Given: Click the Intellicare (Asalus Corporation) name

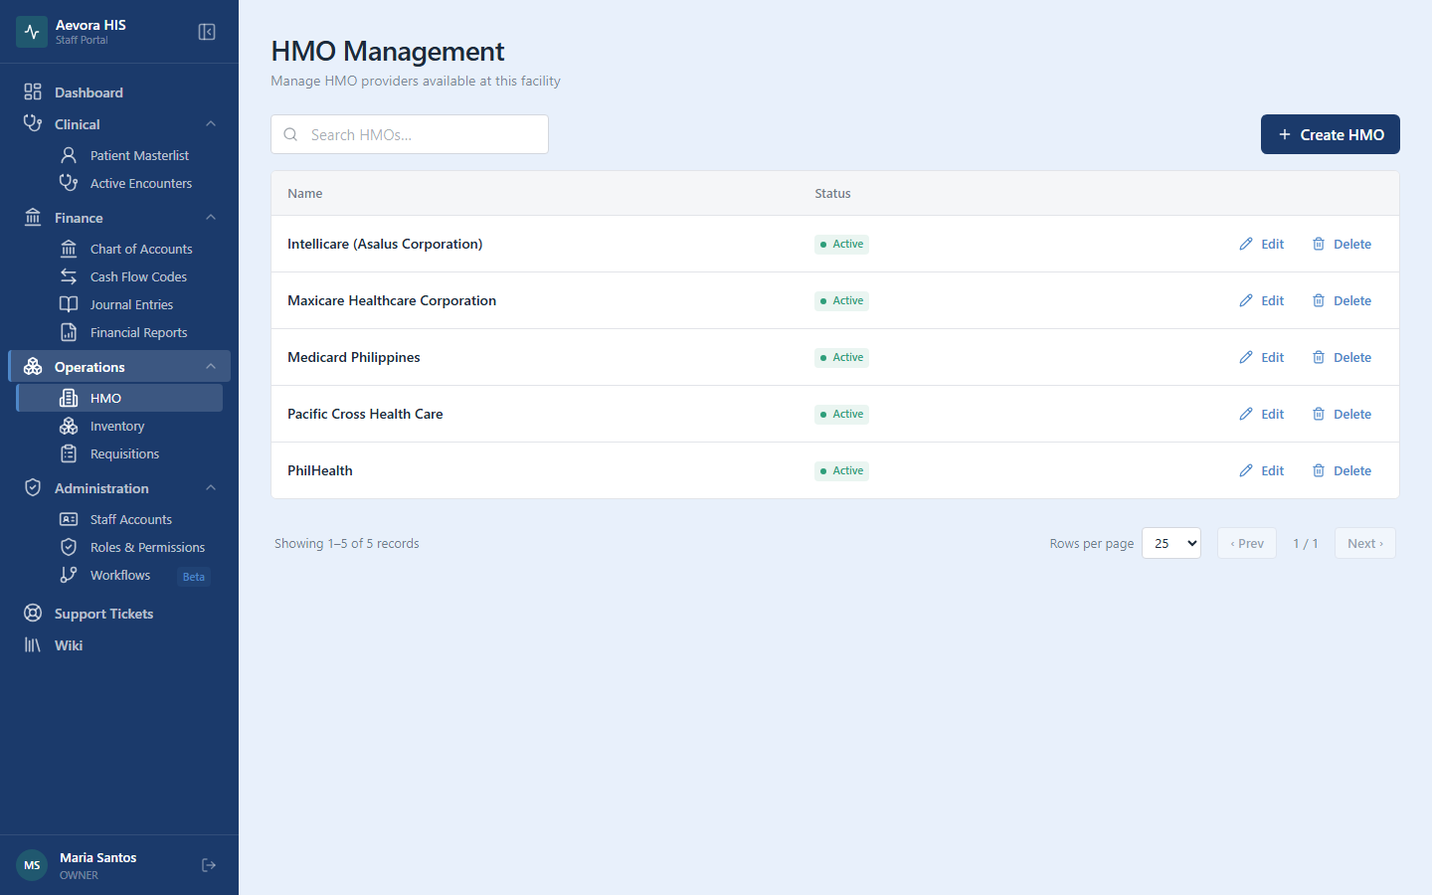Looking at the screenshot, I should (x=385, y=244).
